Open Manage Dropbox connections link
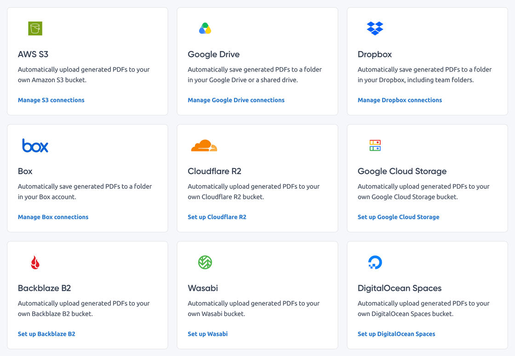Image resolution: width=515 pixels, height=356 pixels. coord(400,100)
